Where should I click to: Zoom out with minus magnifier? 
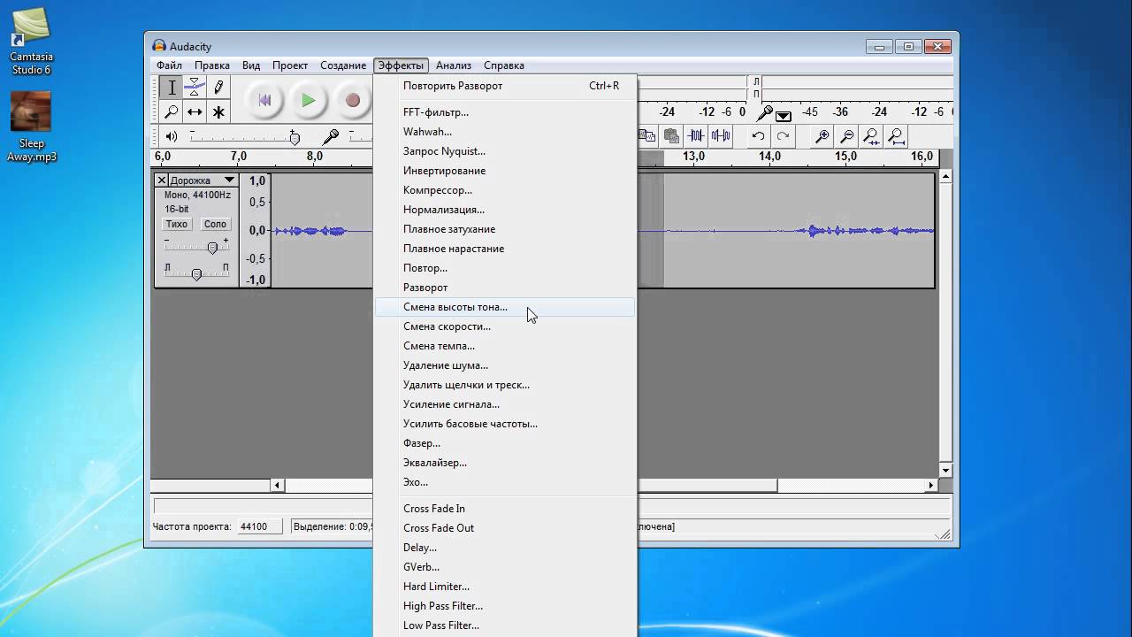[846, 136]
